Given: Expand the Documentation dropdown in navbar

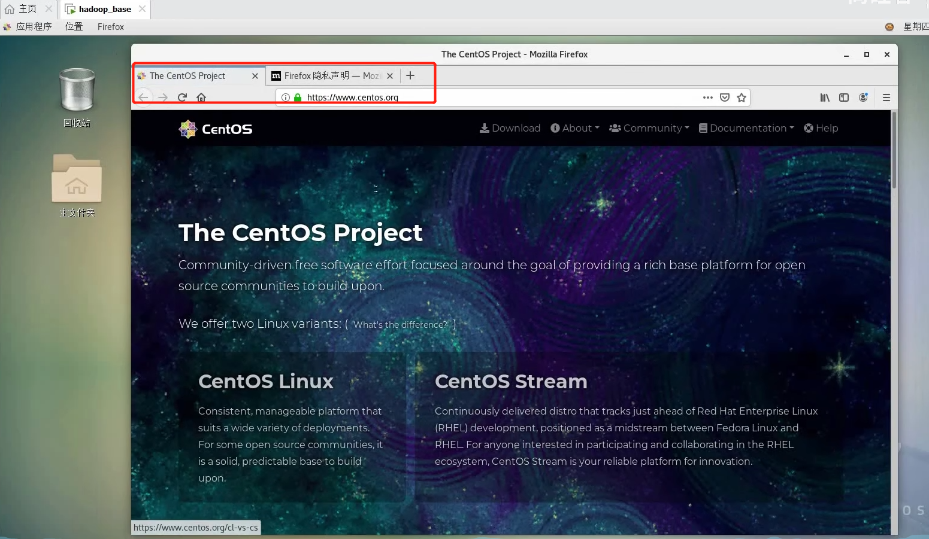Looking at the screenshot, I should (x=746, y=128).
